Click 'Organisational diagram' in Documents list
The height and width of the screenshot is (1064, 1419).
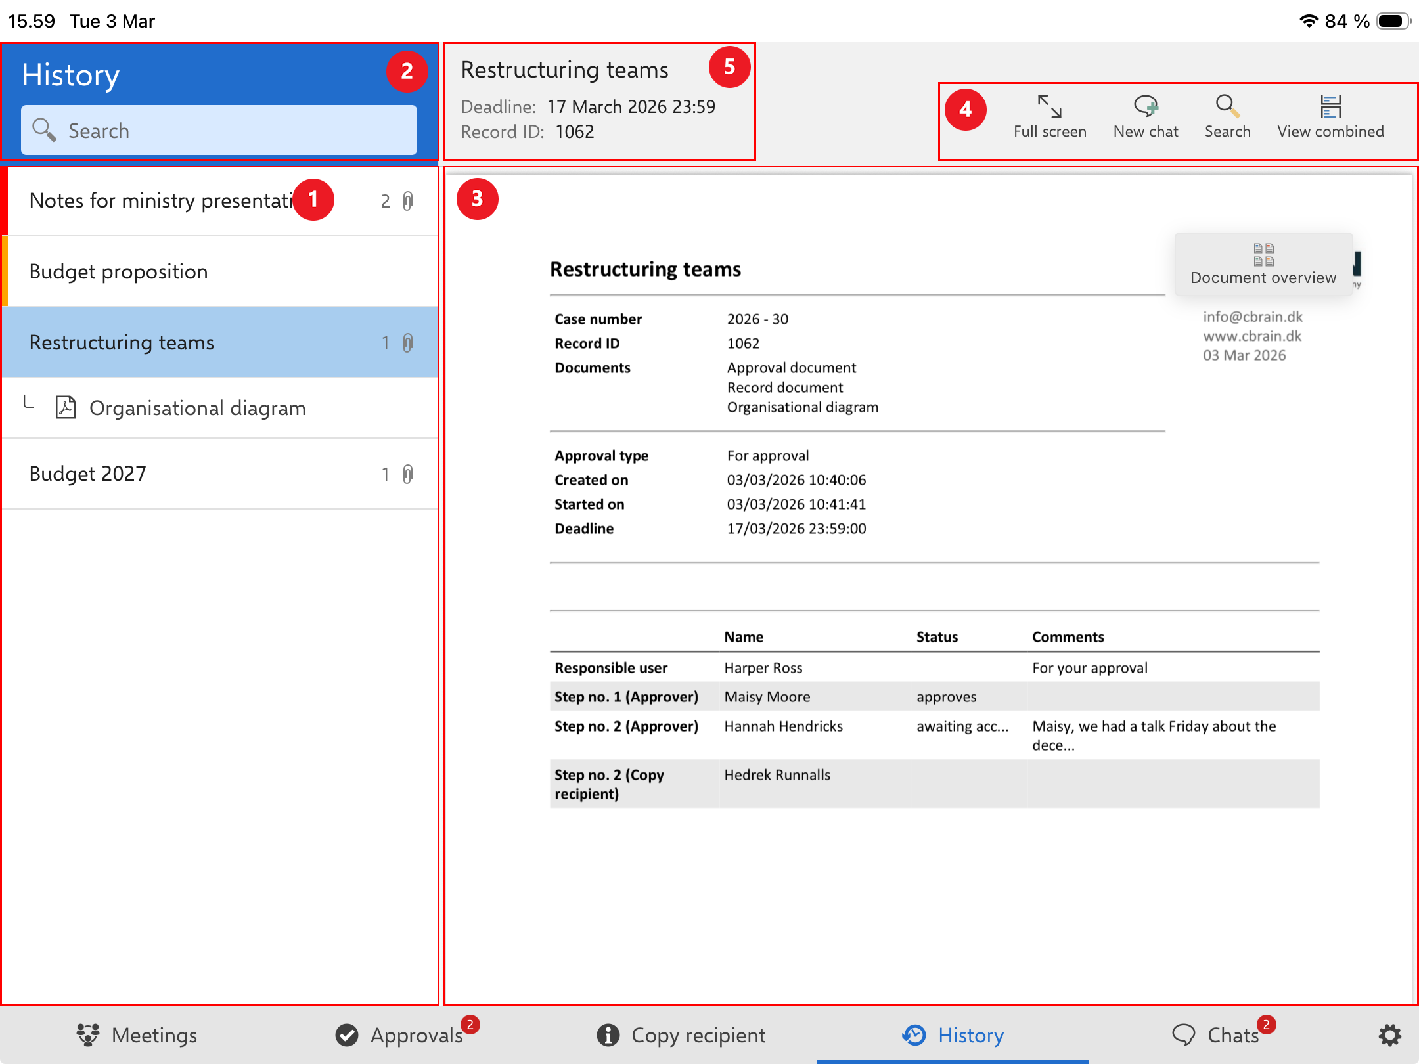(x=802, y=407)
